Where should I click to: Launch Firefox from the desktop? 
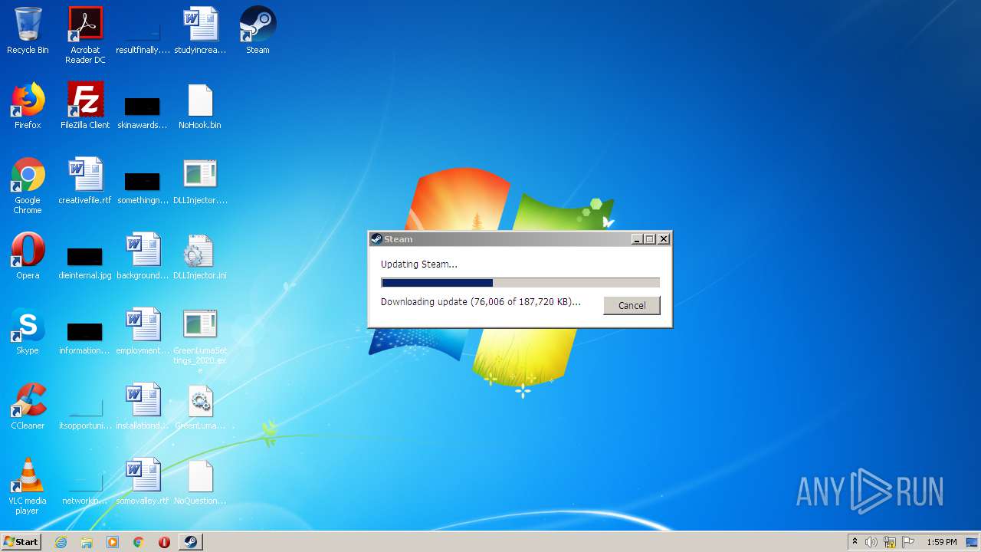tap(28, 107)
